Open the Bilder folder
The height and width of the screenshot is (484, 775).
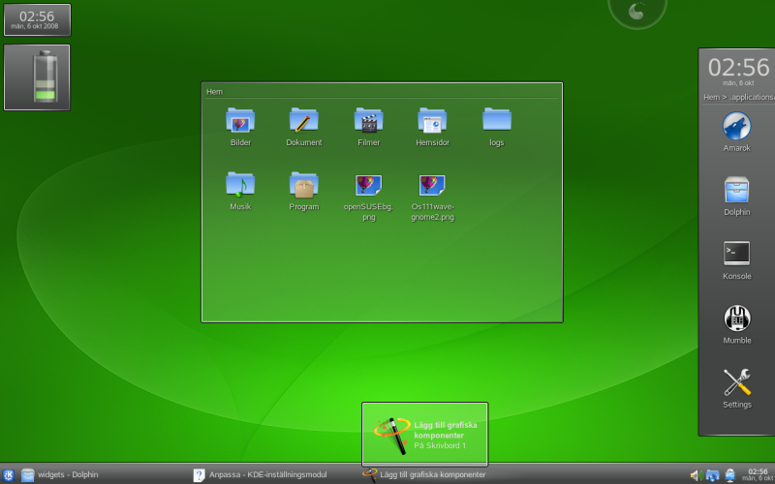click(240, 127)
